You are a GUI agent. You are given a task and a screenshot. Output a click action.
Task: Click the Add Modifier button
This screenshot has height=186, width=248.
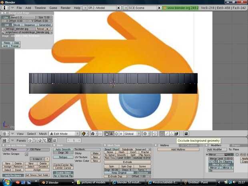tap(217, 150)
